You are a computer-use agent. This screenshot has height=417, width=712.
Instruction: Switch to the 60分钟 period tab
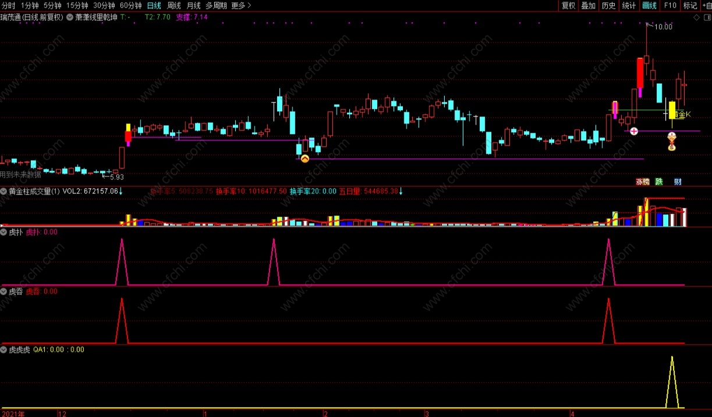click(131, 6)
